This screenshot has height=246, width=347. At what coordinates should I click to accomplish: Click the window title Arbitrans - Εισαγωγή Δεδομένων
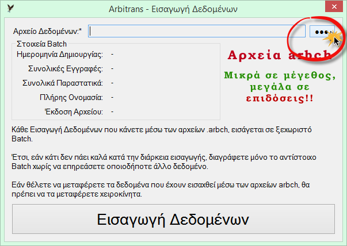(173, 9)
